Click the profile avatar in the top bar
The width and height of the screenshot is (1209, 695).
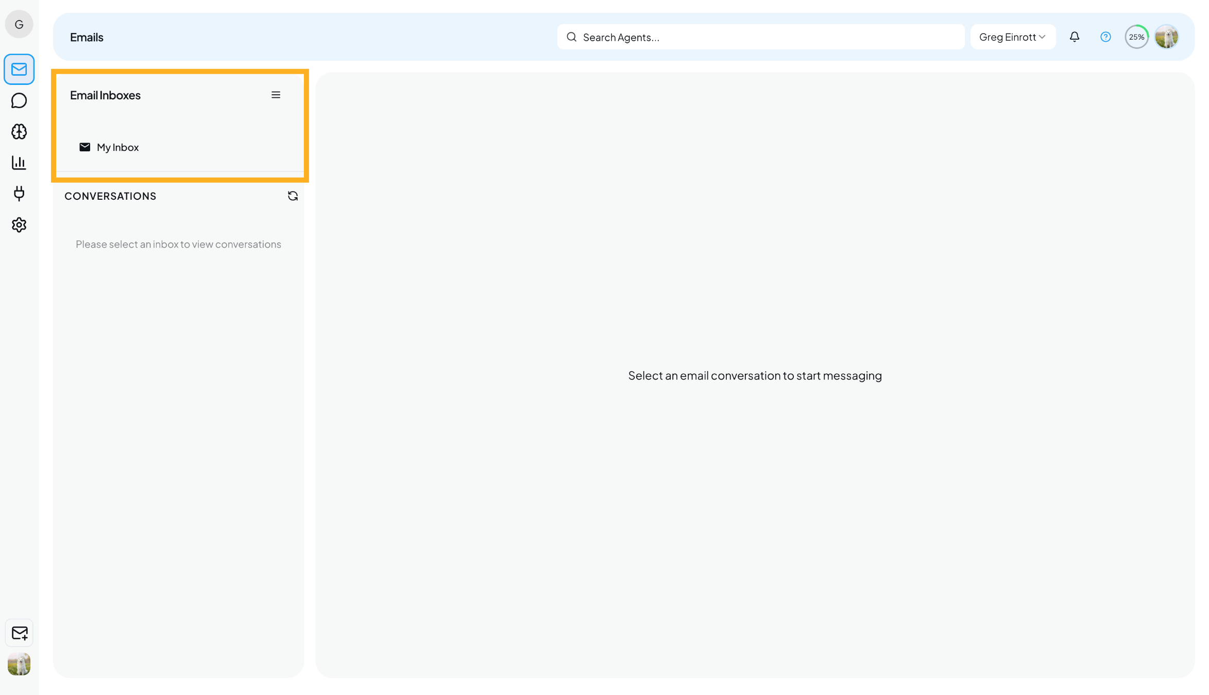click(x=1167, y=37)
